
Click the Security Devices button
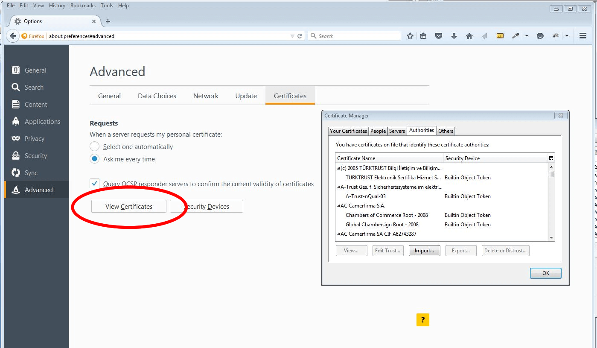point(207,207)
